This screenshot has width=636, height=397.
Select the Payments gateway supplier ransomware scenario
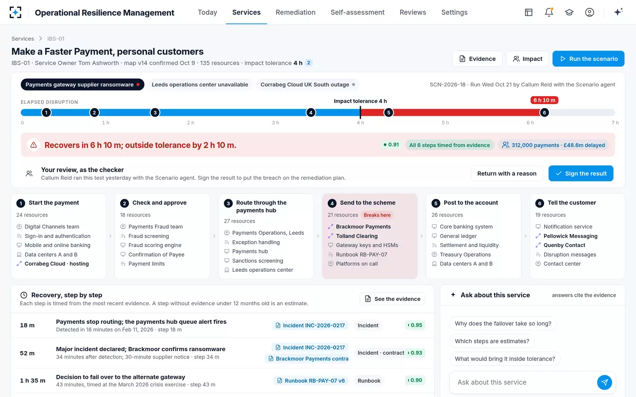83,85
